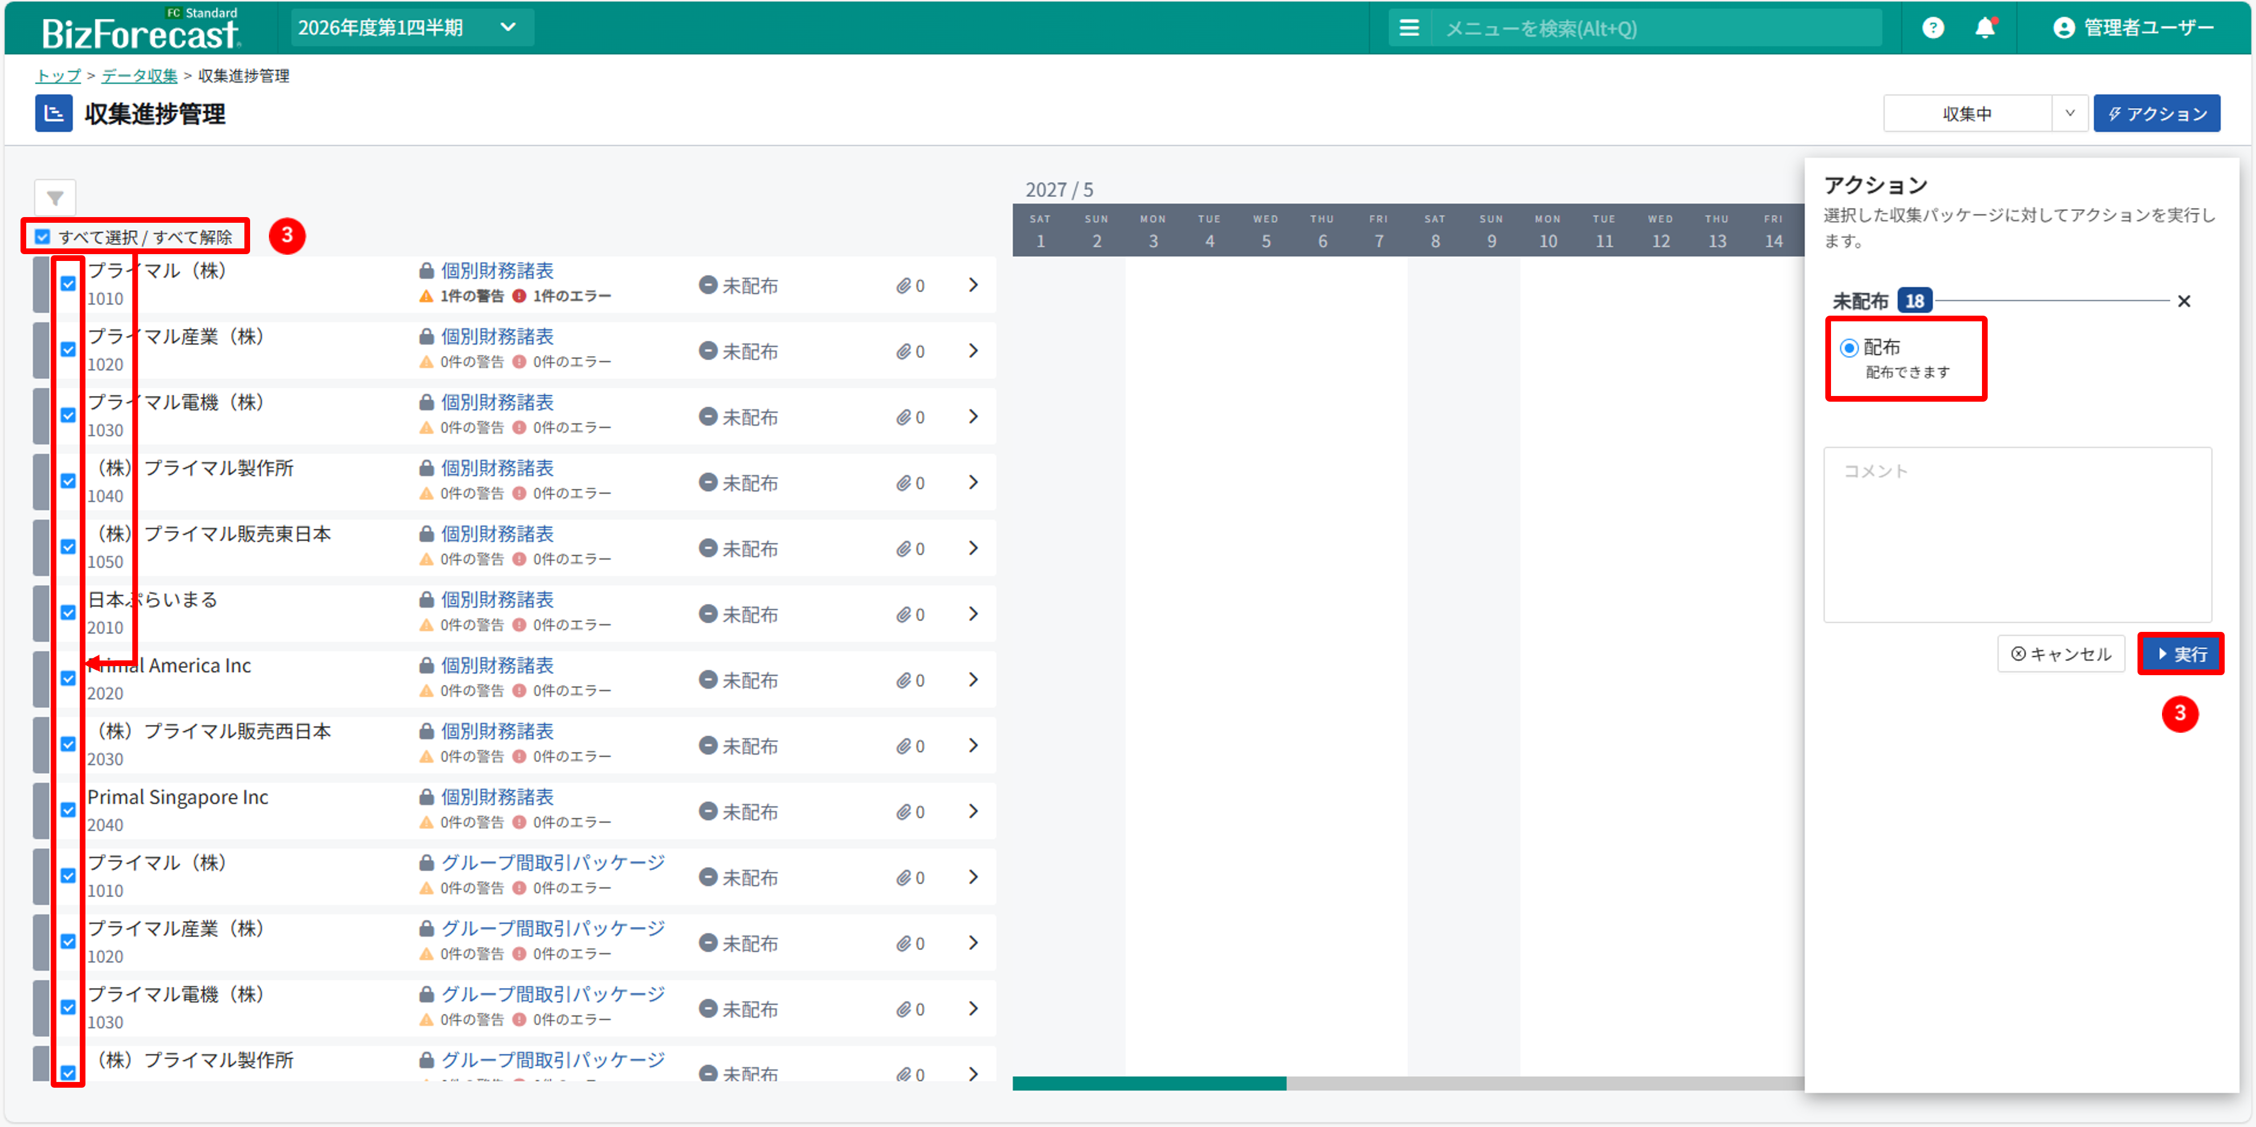
Task: Close the 未配布 section with X icon
Action: [x=2183, y=301]
